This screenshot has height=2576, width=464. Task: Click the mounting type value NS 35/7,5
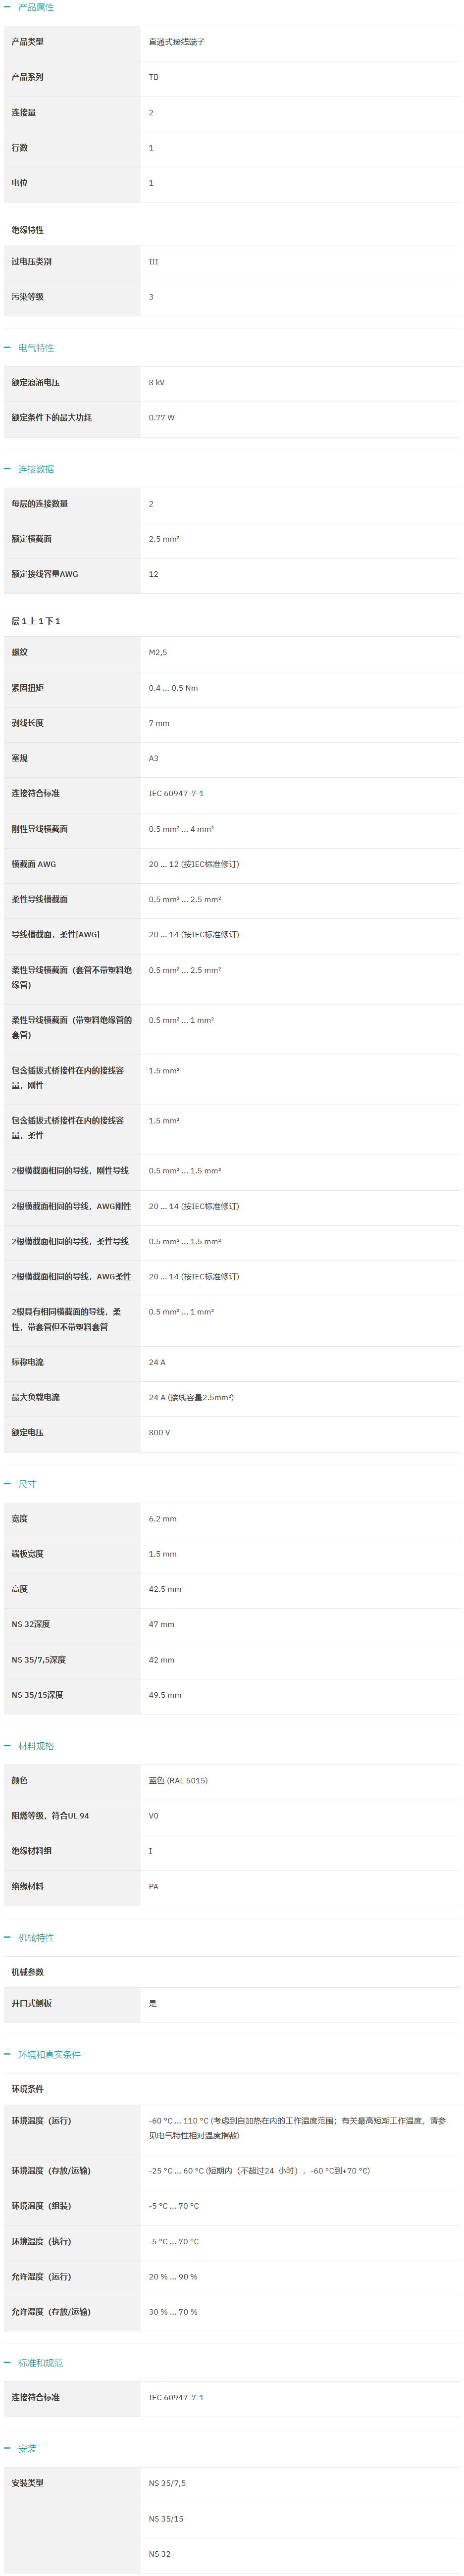(168, 2483)
